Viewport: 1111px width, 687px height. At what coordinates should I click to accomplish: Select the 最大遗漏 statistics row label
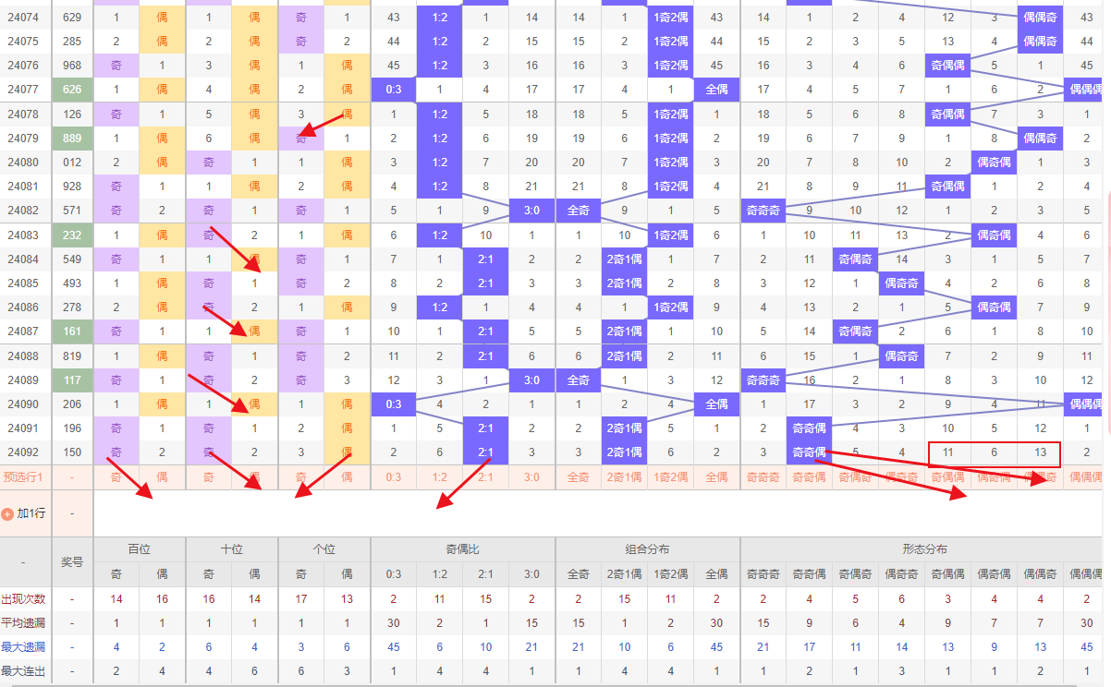pos(23,646)
